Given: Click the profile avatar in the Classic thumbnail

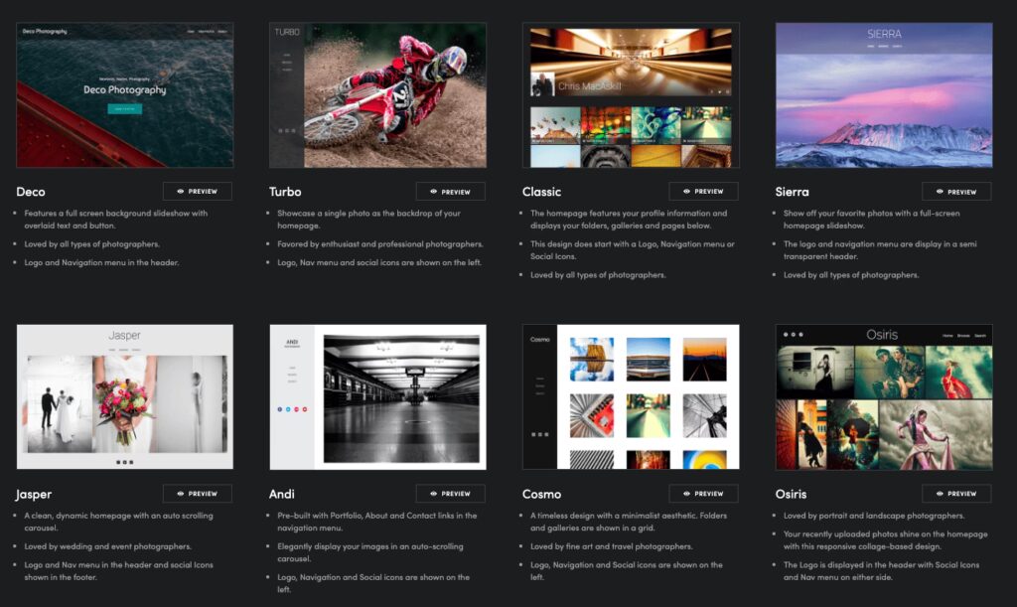Looking at the screenshot, I should click(x=542, y=84).
